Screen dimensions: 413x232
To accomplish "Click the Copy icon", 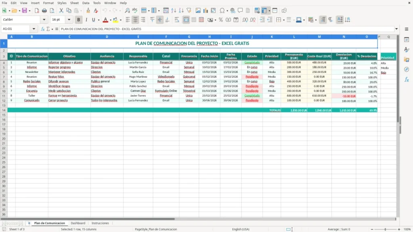I will pyautogui.click(x=69, y=10).
